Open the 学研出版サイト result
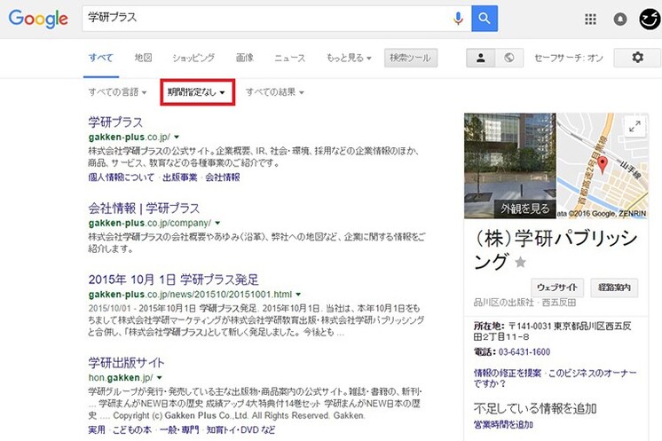The height and width of the screenshot is (441, 662). 126,363
